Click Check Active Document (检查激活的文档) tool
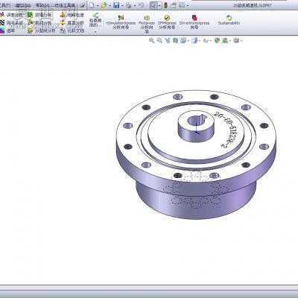This screenshot has height=298, width=298. point(95,20)
